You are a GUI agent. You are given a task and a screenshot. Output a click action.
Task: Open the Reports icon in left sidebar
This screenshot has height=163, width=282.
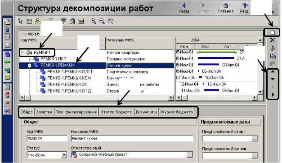pos(7,37)
